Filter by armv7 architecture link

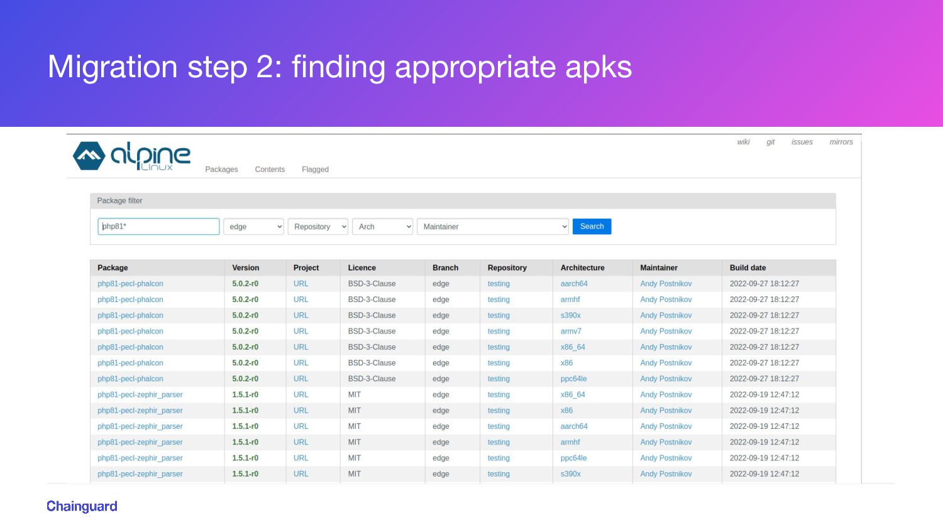(x=571, y=331)
